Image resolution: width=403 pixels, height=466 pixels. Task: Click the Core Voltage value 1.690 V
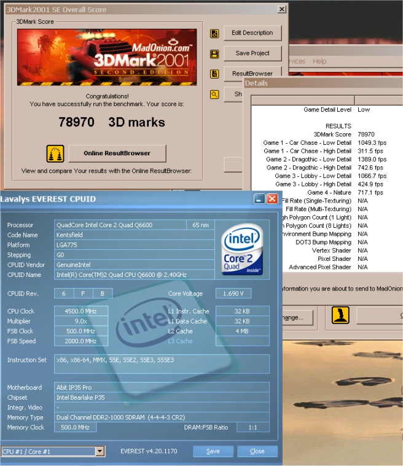[x=233, y=293]
